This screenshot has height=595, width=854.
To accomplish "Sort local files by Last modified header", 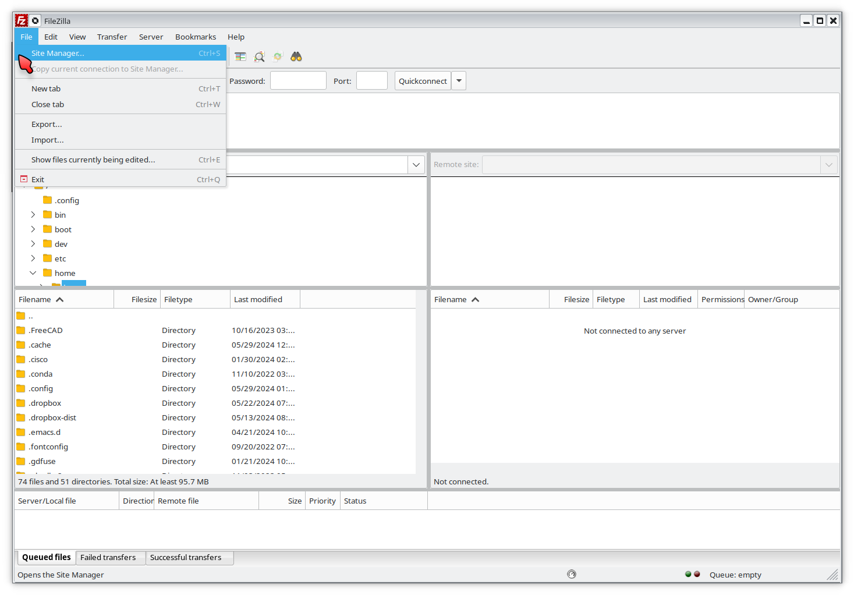I will tap(265, 299).
